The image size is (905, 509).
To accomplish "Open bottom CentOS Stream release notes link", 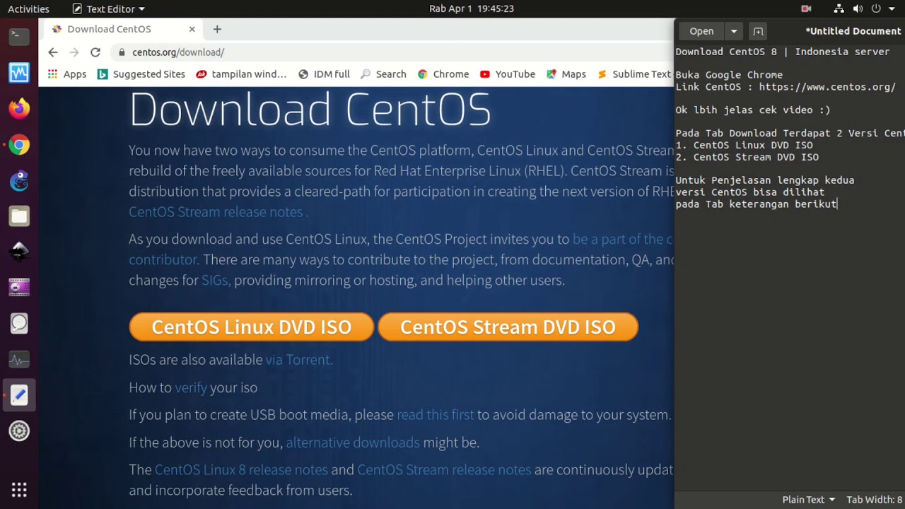I will 444,470.
